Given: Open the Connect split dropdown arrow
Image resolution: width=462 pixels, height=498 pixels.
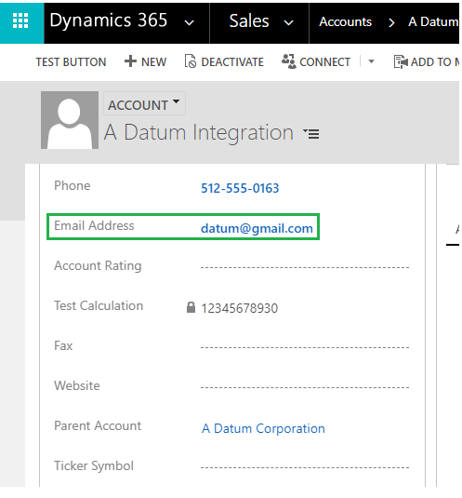Looking at the screenshot, I should 371,61.
